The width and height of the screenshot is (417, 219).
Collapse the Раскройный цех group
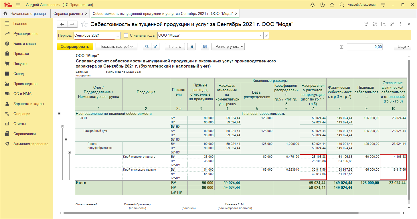click(x=66, y=139)
